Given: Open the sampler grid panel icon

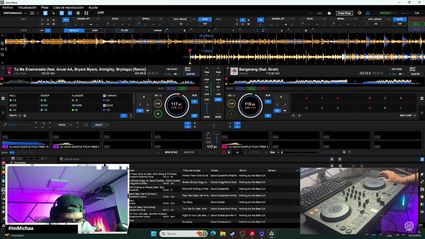Looking at the screenshot, I should [62, 13].
